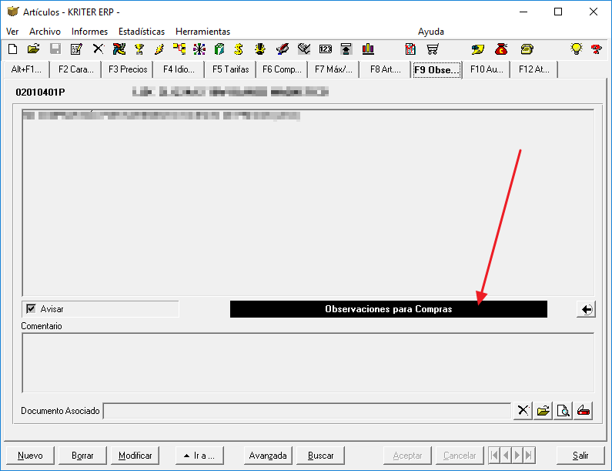Click the Buscar button
Image resolution: width=612 pixels, height=471 pixels.
320,456
